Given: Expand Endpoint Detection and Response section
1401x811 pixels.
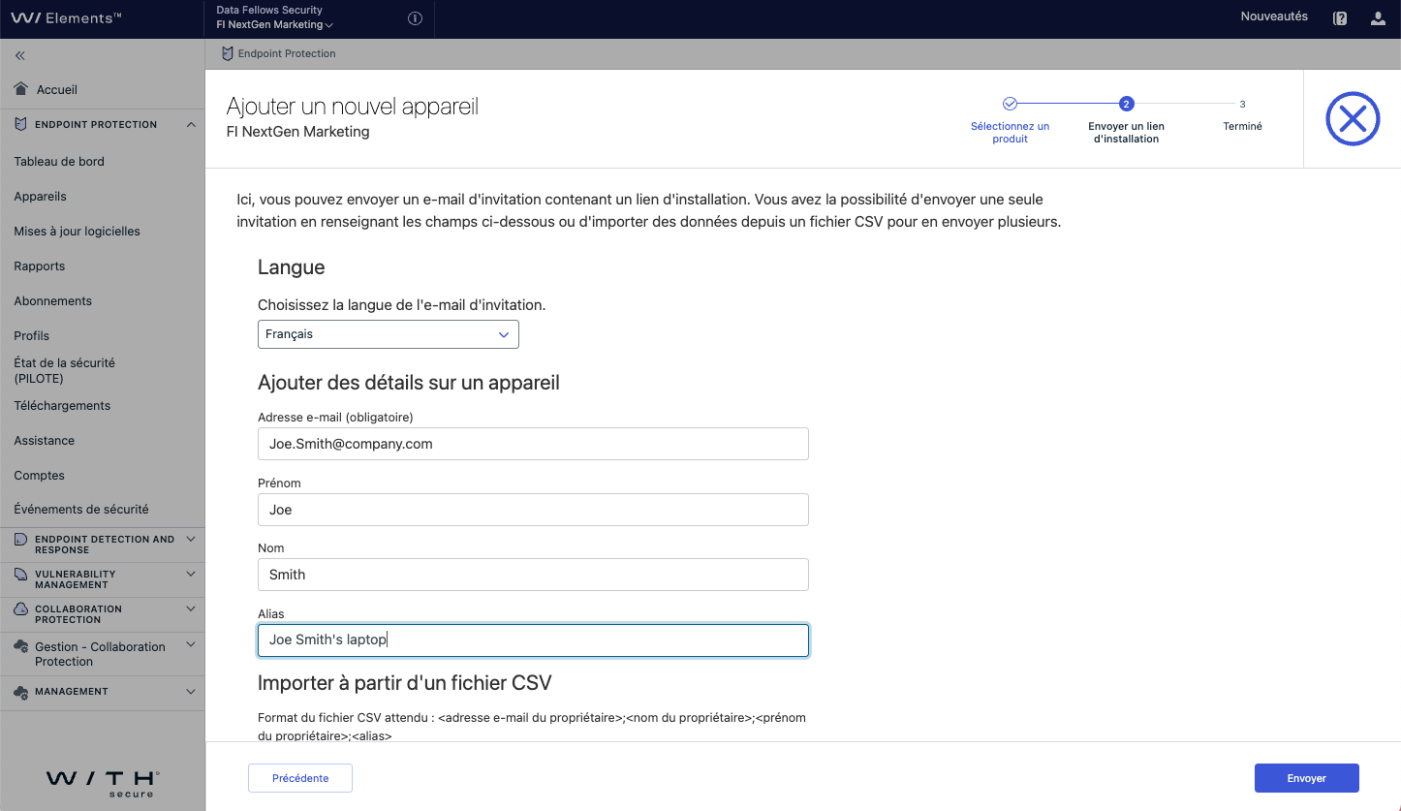Looking at the screenshot, I should point(191,539).
